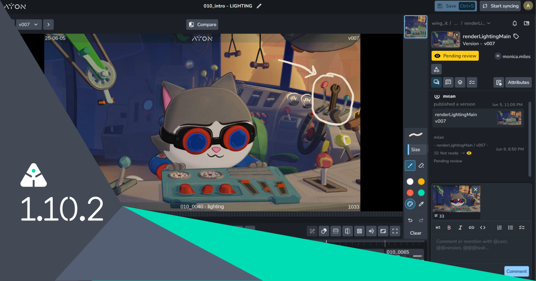Click the monica.miles assignee
The image size is (536, 281).
point(513,56)
